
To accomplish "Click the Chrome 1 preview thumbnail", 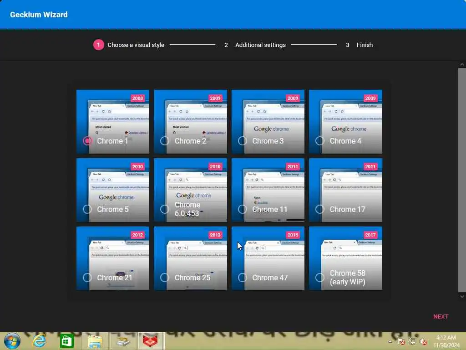I will 113,121.
